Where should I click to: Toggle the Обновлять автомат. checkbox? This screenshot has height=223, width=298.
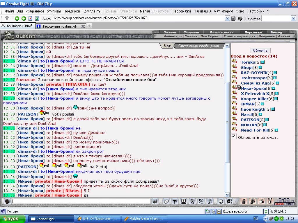click(234, 136)
